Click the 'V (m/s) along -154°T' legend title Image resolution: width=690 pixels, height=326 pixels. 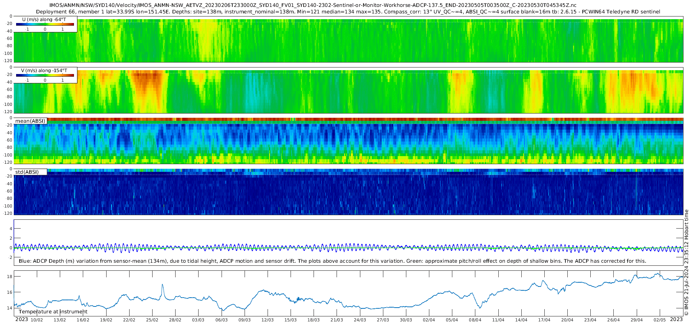point(44,71)
